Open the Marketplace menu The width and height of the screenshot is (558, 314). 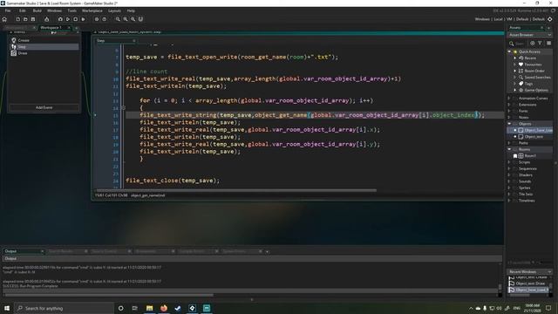[x=92, y=10]
